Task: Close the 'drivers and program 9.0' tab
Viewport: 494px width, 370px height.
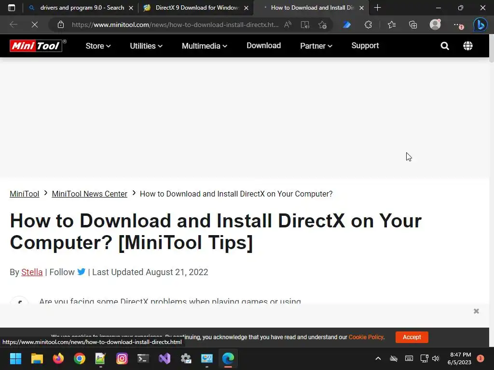Action: click(131, 8)
